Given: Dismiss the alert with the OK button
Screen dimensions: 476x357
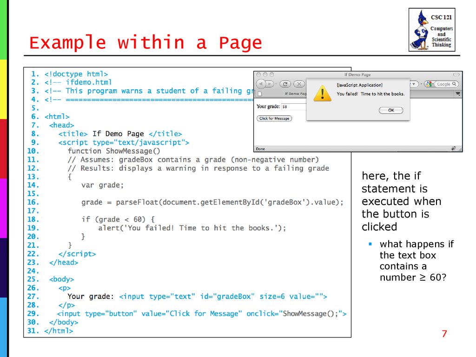Looking at the screenshot, I should 391,110.
